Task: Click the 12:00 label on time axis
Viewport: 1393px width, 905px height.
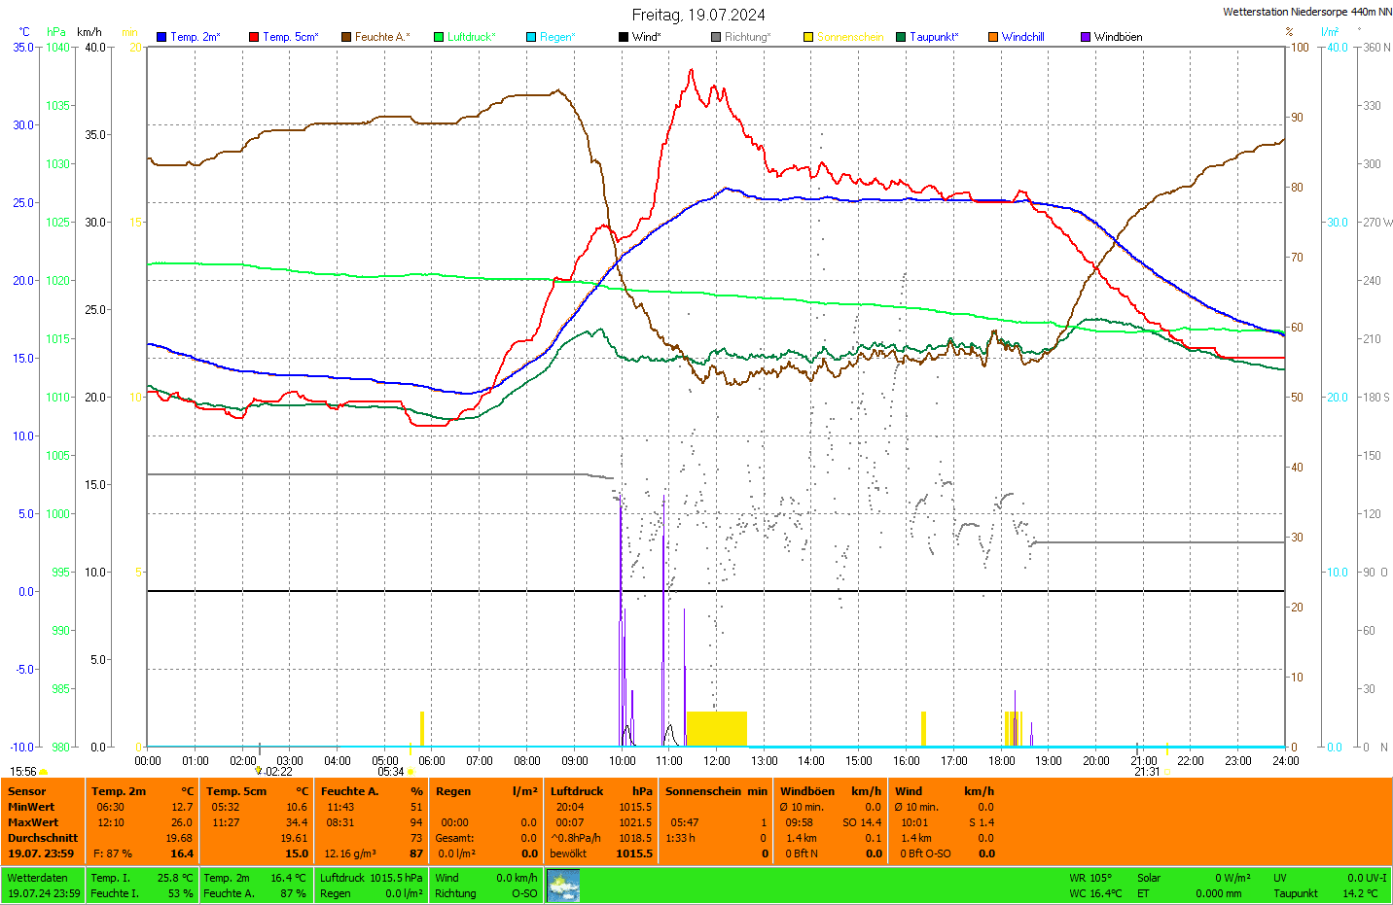Action: [x=717, y=761]
